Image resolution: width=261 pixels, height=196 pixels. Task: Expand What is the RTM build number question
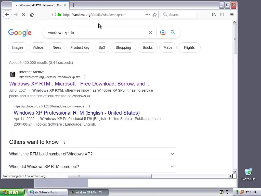coord(92,154)
